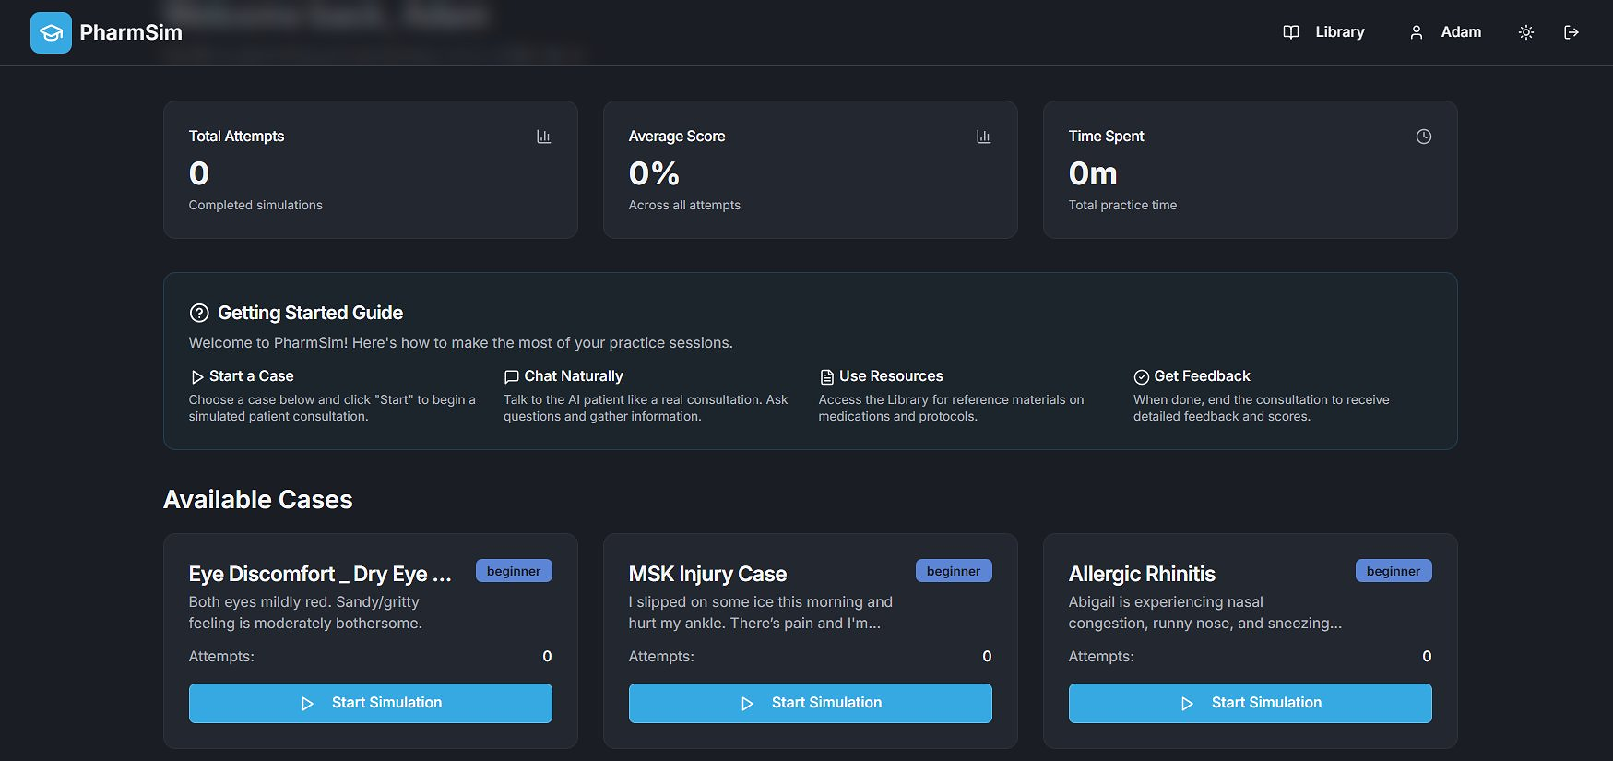Click 'Attempts:' label on the MSK Injury card
The width and height of the screenshot is (1613, 761).
[x=661, y=656]
